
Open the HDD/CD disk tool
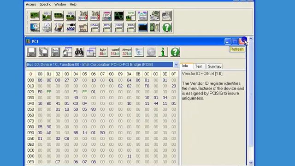[x=47, y=28]
